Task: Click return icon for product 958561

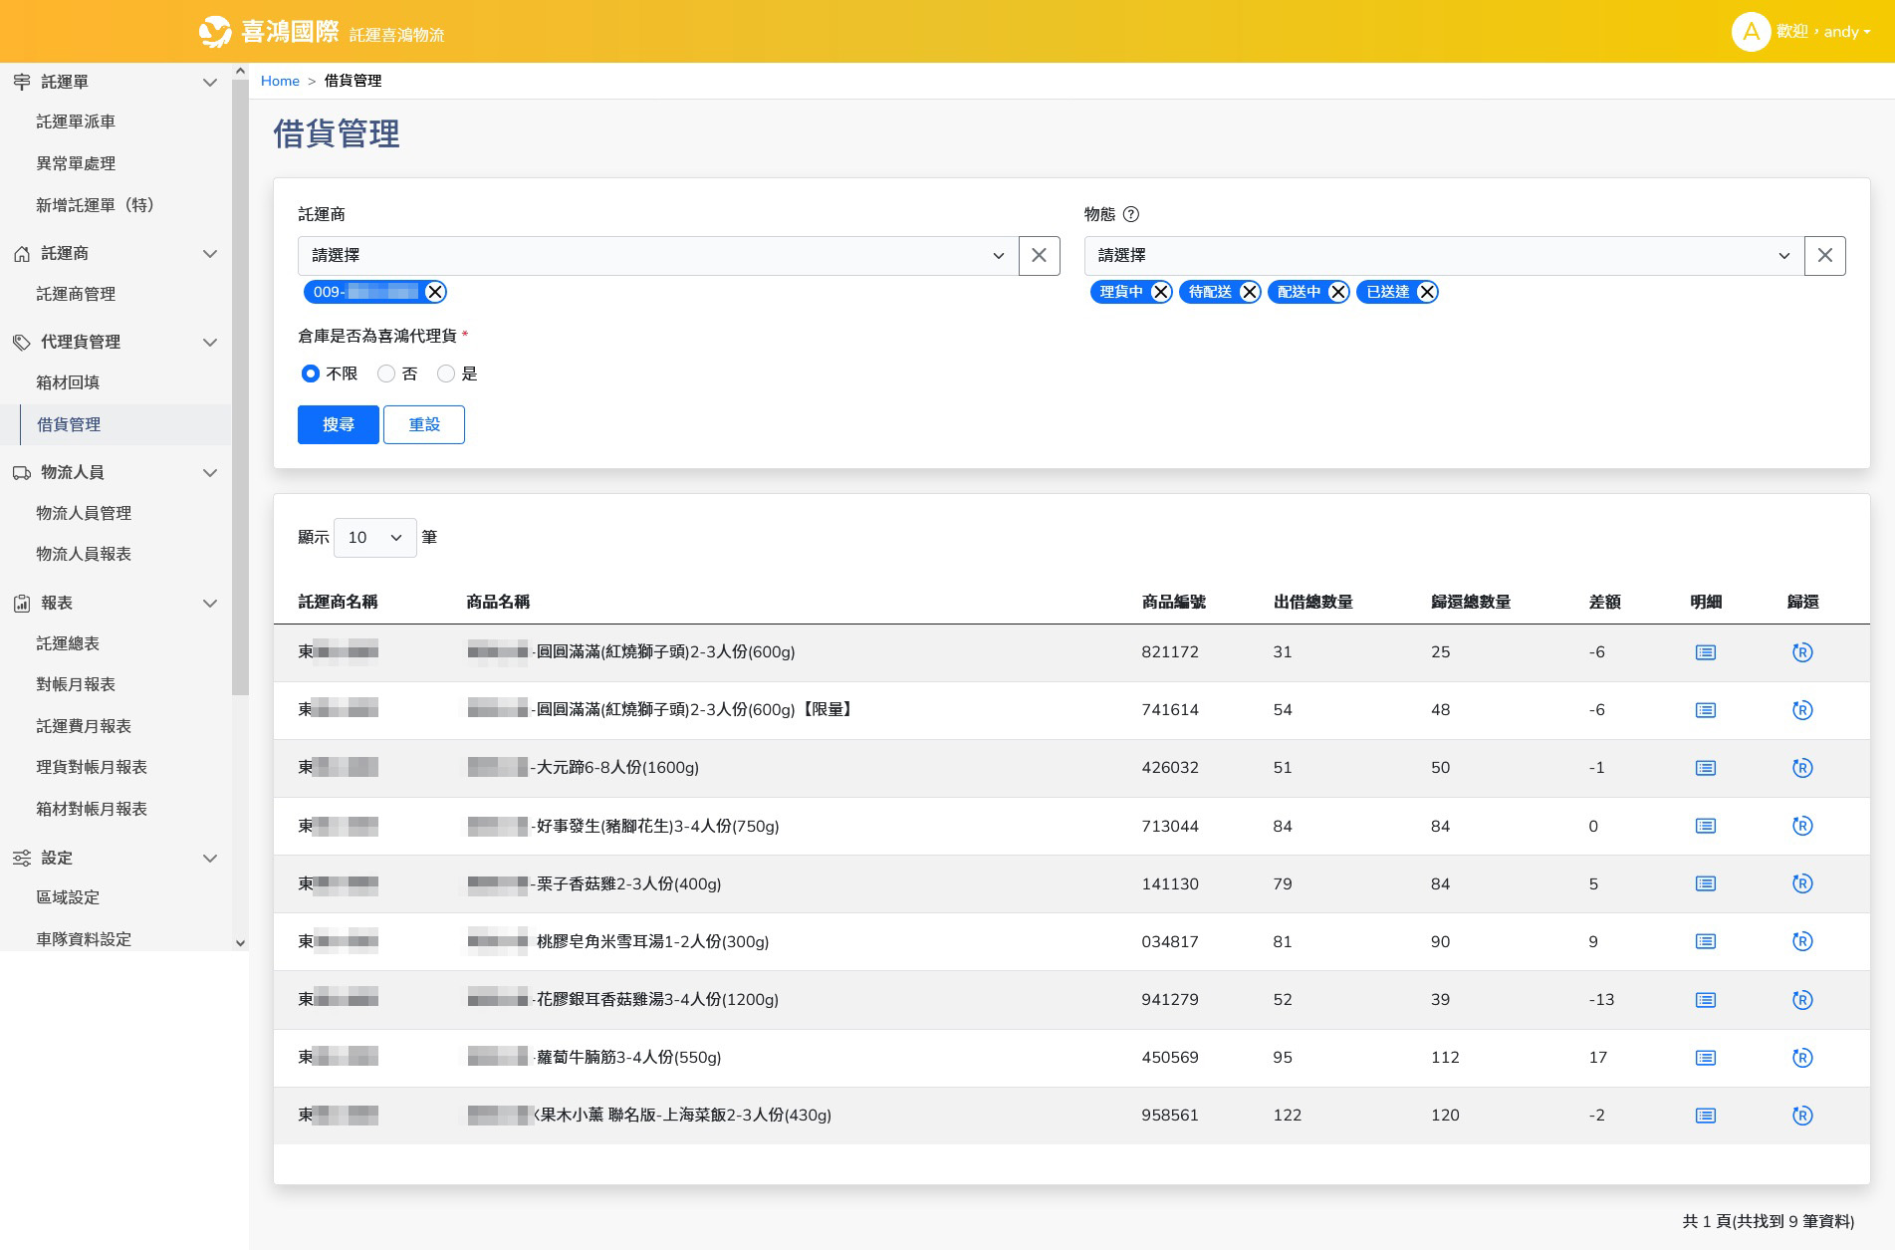Action: (1801, 1116)
